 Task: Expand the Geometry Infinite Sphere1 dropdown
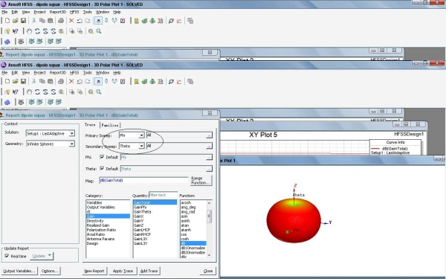pos(51,144)
